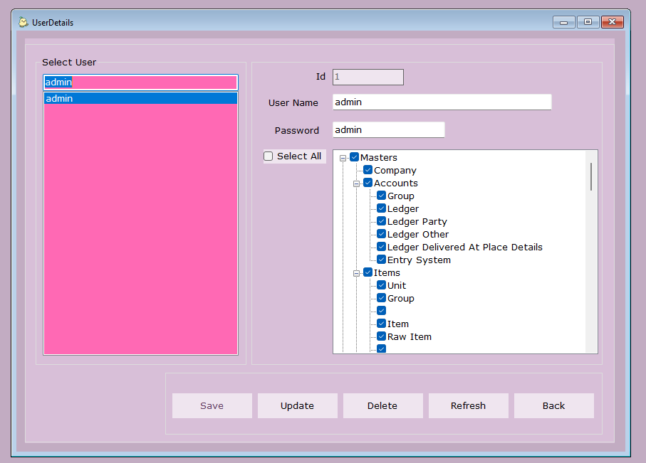The image size is (646, 463).
Task: Click the permissions tree scrollbar thumb
Action: [591, 176]
